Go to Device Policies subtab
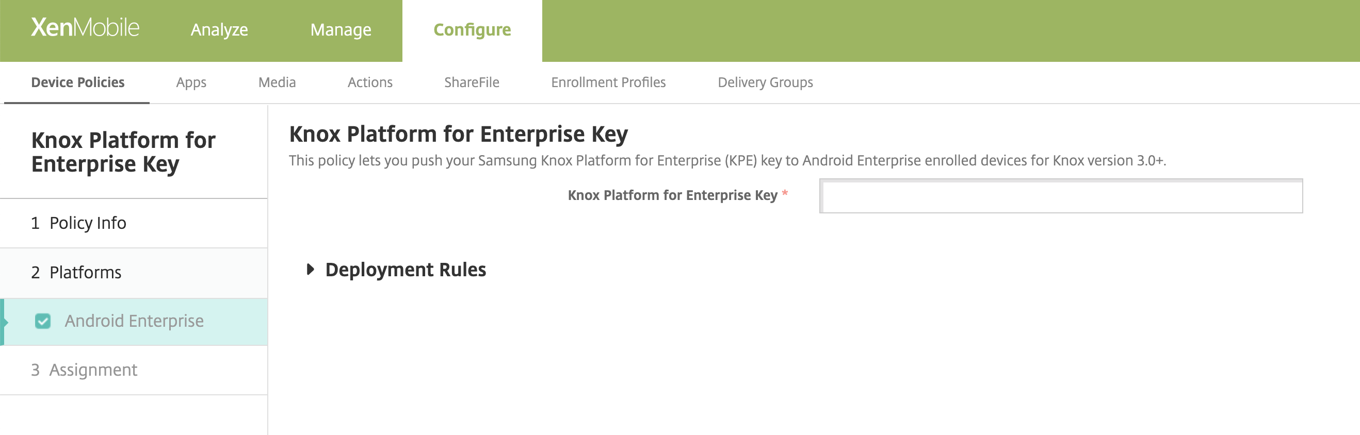Screen dimensions: 1360x435 coord(77,82)
